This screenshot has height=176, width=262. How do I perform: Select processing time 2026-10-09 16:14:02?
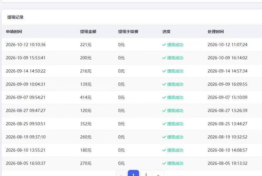(x=228, y=58)
